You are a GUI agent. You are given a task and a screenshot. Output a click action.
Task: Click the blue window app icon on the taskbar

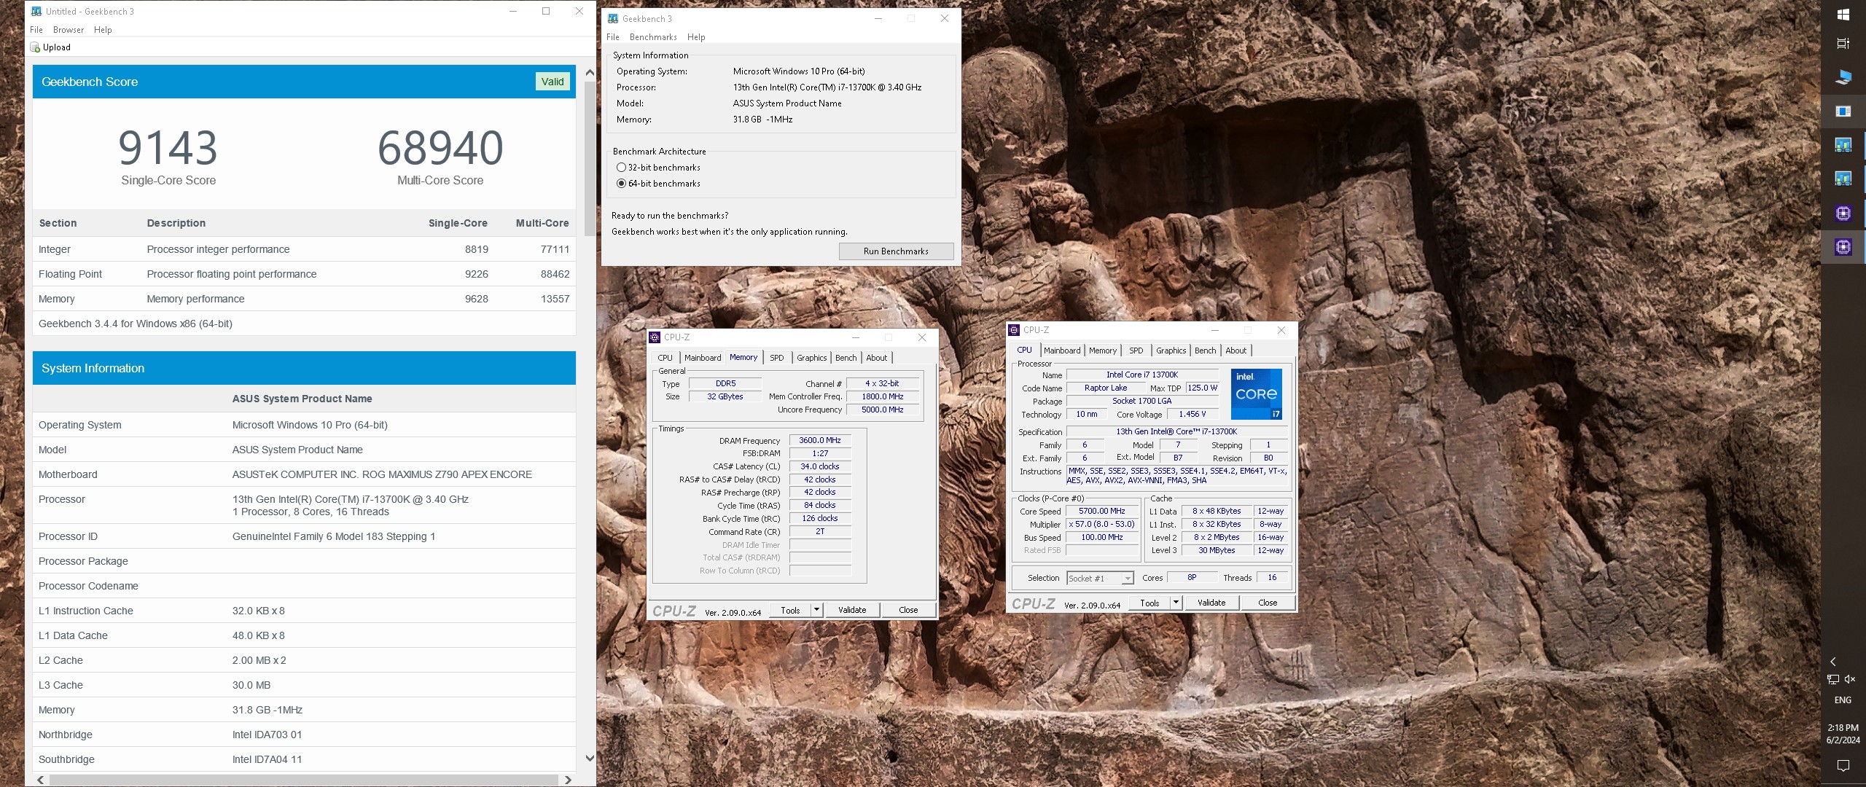point(1843,111)
